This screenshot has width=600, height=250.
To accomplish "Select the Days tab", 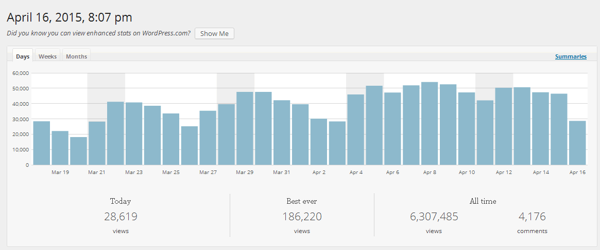I will [23, 56].
